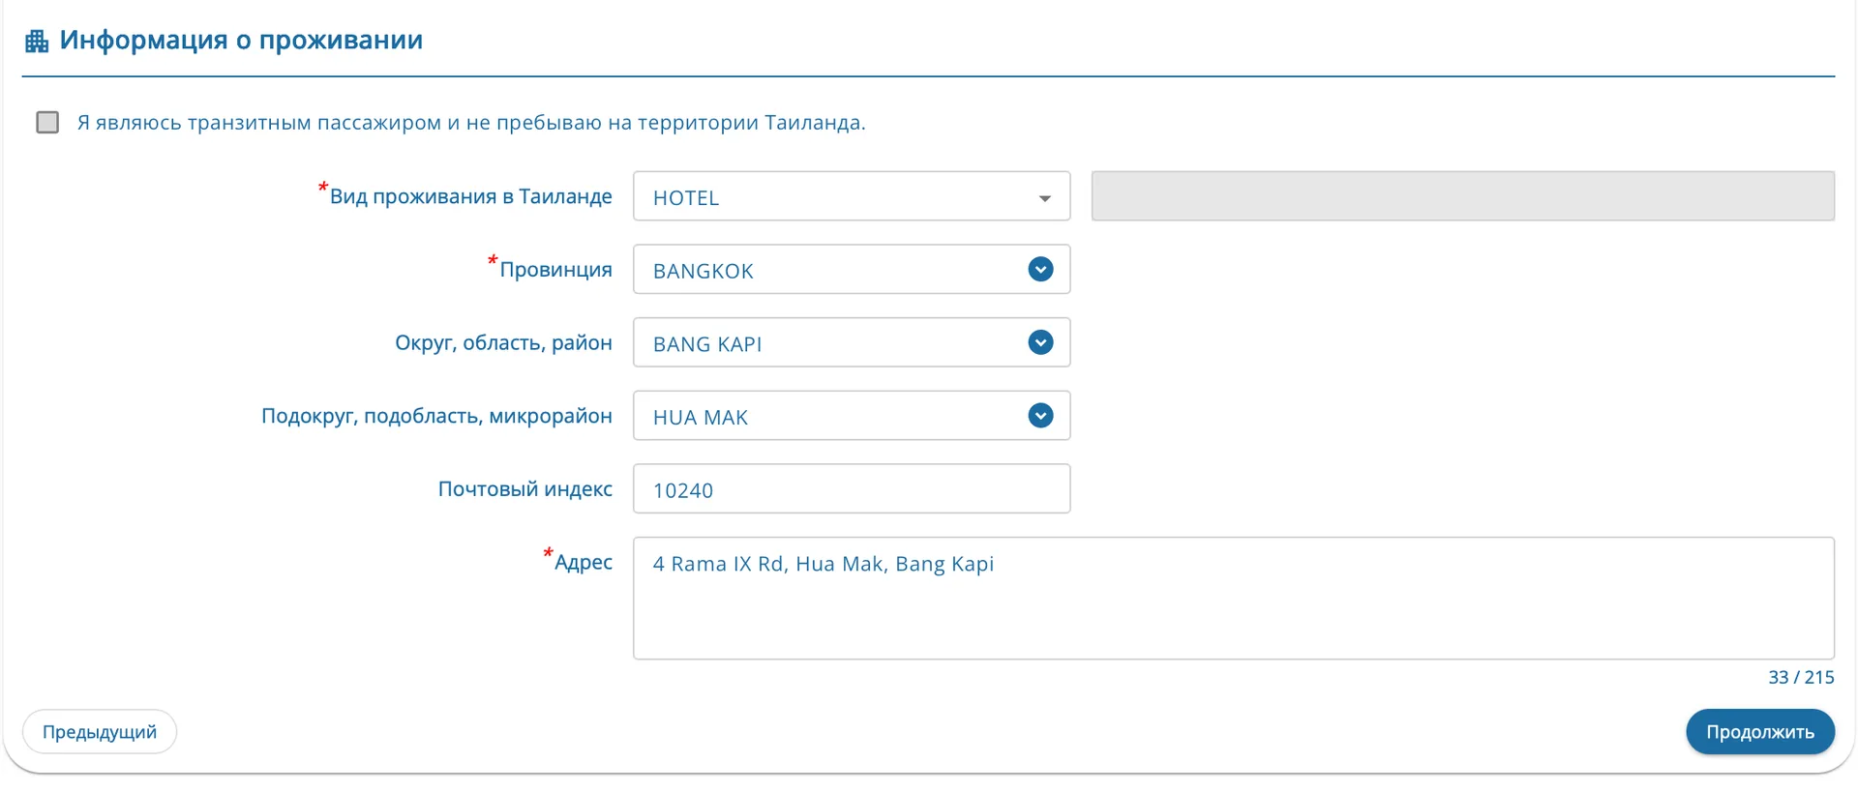Viewport: 1858px width, 792px height.
Task: Expand the Province dropdown showing BANGKOK
Action: pyautogui.click(x=852, y=270)
